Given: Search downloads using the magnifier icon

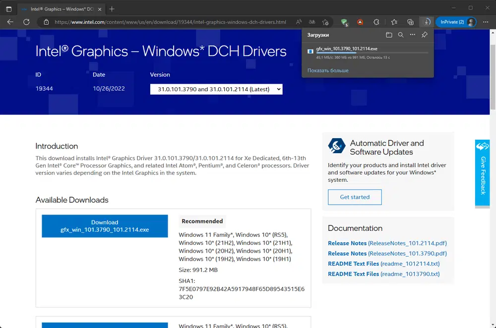Looking at the screenshot, I should pyautogui.click(x=401, y=35).
